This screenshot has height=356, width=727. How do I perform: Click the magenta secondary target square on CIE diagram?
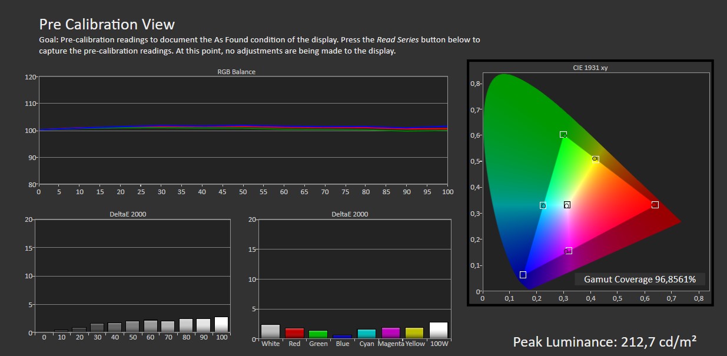(569, 251)
